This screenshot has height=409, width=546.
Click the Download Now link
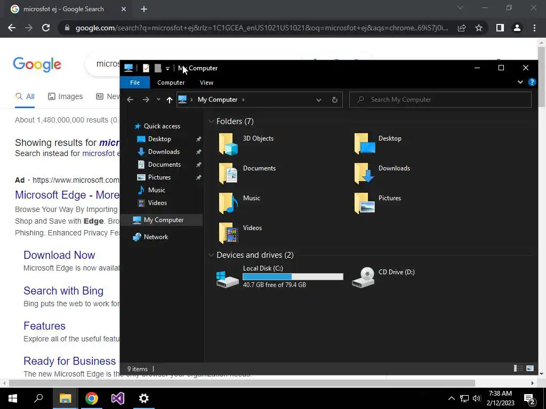click(x=59, y=255)
